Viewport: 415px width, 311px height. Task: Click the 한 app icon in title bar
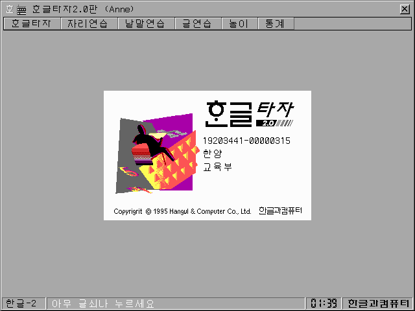point(10,10)
